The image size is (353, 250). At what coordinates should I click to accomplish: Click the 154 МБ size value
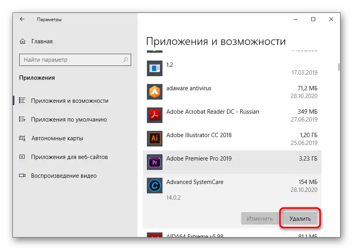click(x=308, y=182)
